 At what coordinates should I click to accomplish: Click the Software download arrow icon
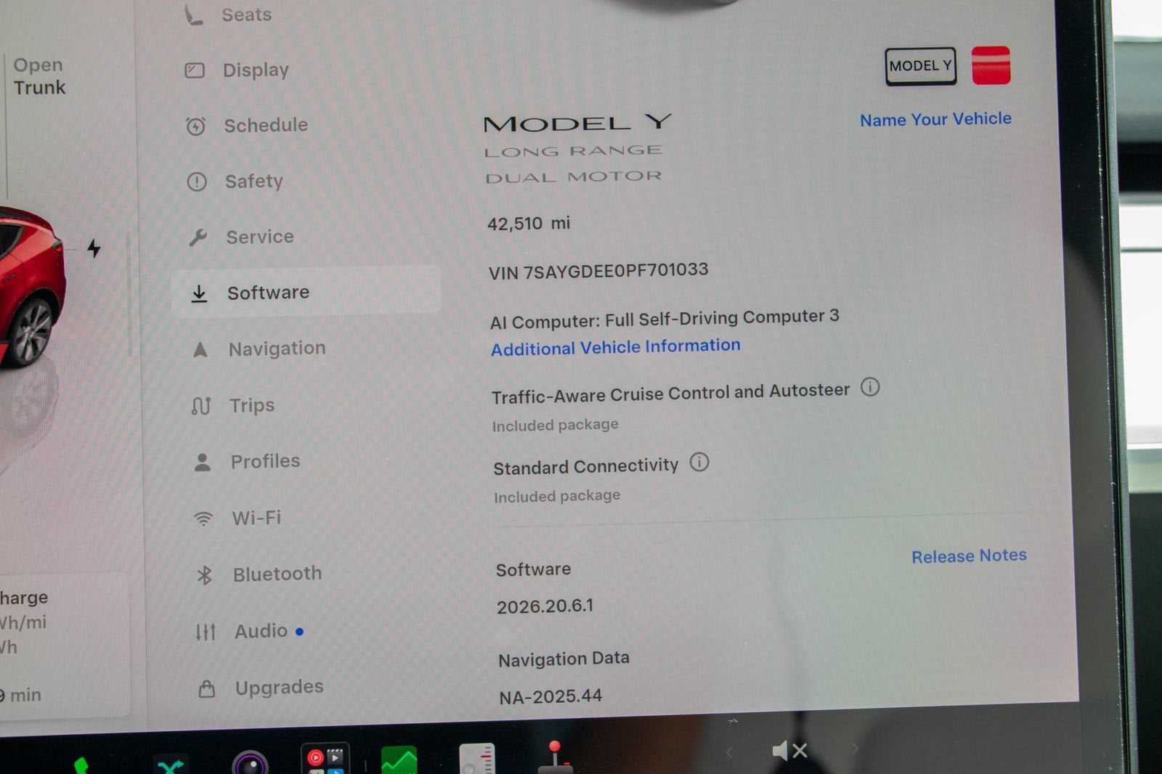pyautogui.click(x=199, y=293)
